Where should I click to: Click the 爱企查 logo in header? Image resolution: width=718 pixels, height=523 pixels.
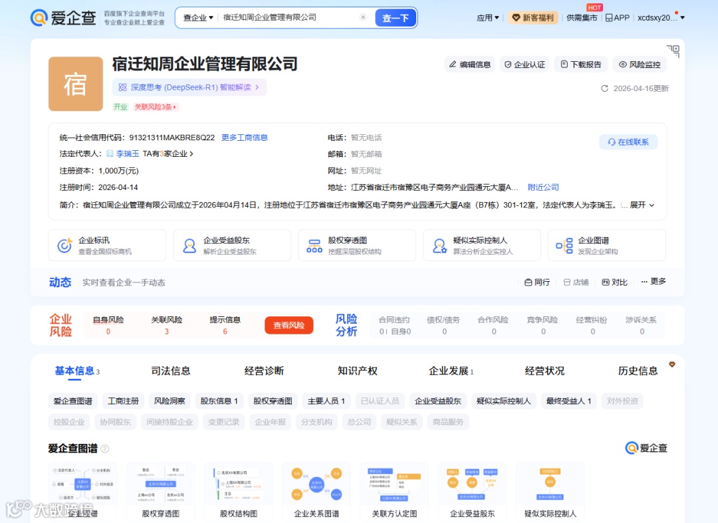[63, 18]
